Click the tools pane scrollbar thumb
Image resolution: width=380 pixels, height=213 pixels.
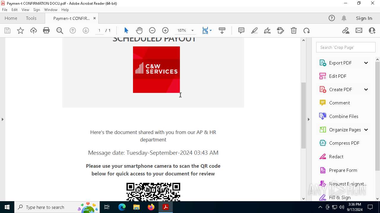(x=377, y=116)
